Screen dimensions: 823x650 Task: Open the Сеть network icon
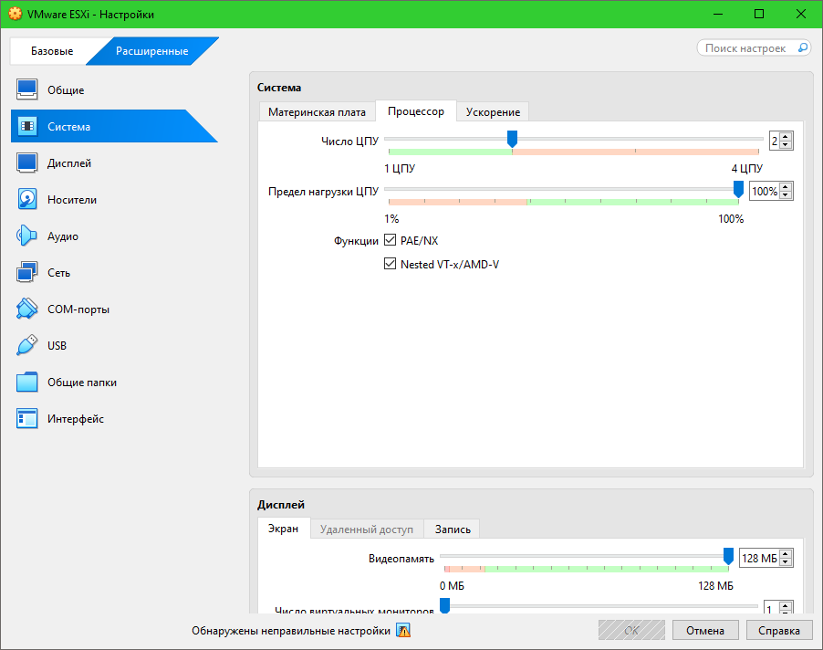27,273
